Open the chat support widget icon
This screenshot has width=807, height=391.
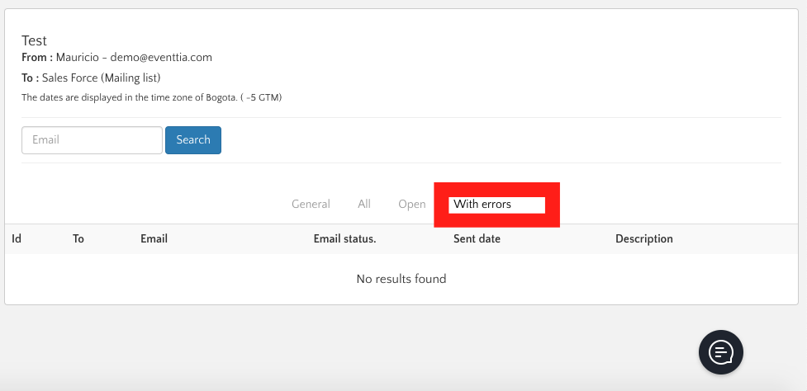[x=720, y=352]
